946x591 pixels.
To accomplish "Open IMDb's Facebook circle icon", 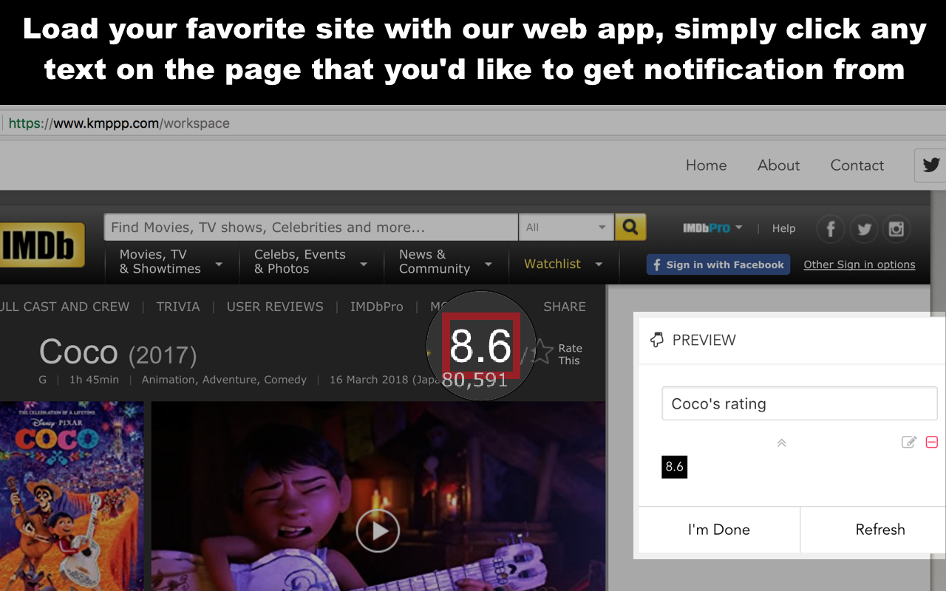I will coord(831,229).
